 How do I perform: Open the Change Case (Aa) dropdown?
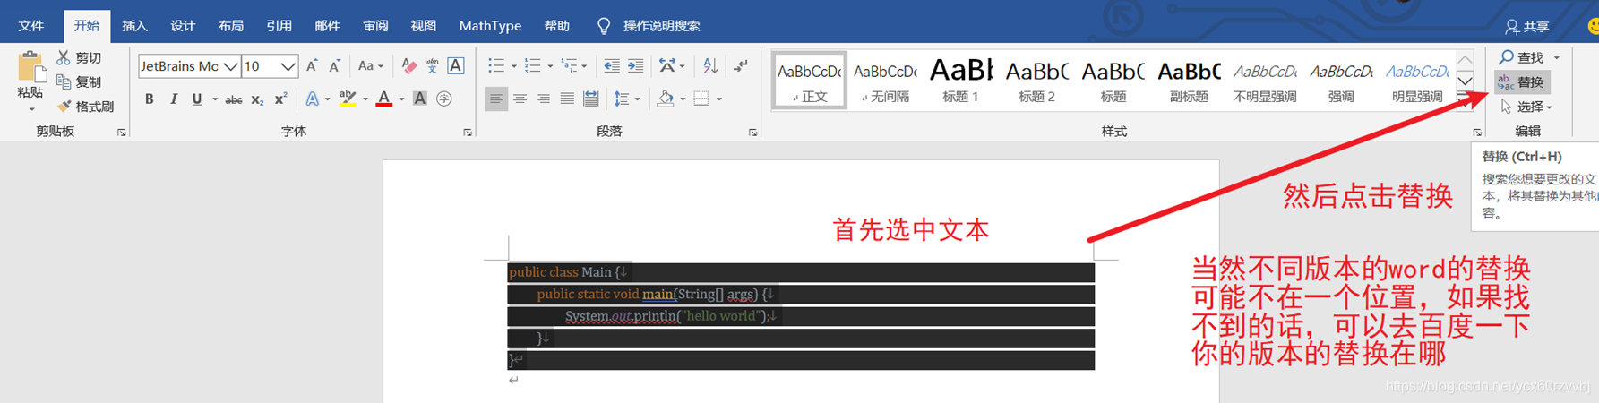tap(370, 65)
